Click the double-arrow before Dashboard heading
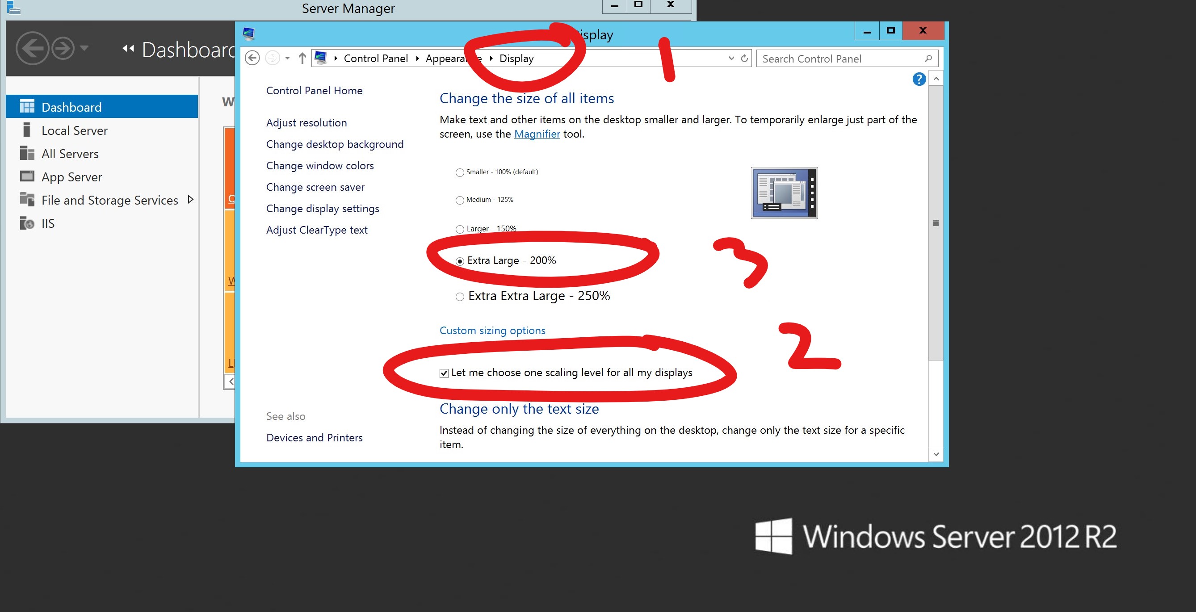The height and width of the screenshot is (612, 1196). click(129, 48)
